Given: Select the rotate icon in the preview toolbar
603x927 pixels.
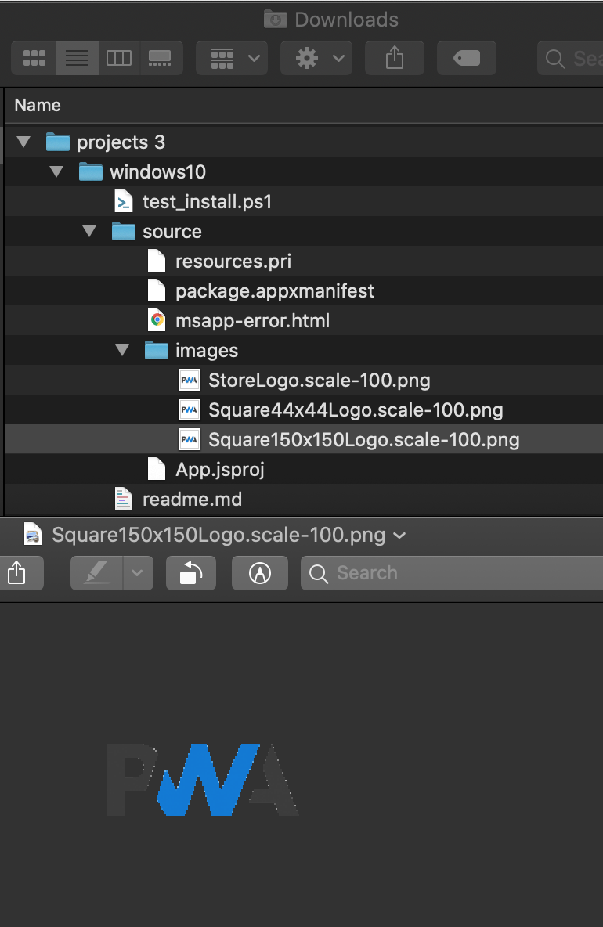Looking at the screenshot, I should (x=190, y=573).
